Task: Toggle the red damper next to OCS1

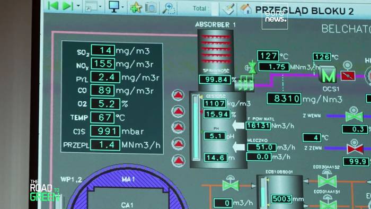Action: (x=348, y=75)
